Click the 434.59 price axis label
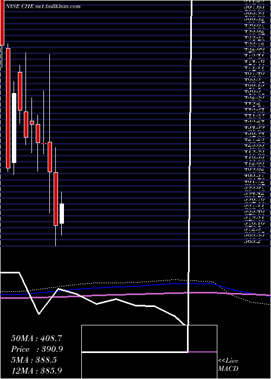 [x=254, y=127]
